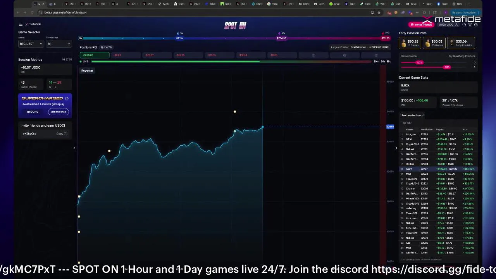Open the Supercharged help question icon

click(x=67, y=98)
